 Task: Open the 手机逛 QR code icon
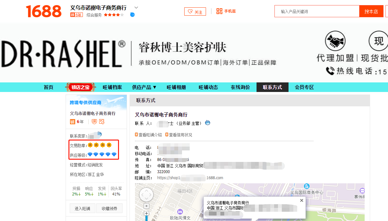219,11
